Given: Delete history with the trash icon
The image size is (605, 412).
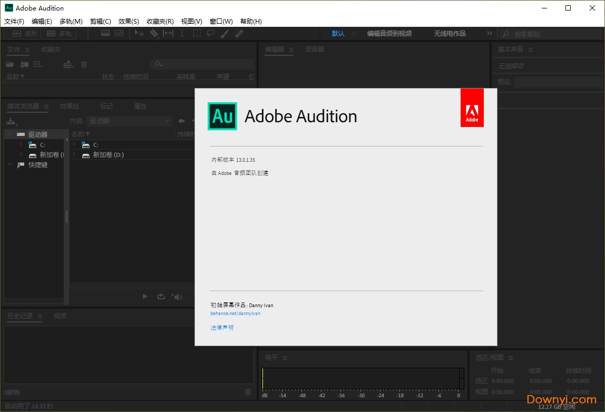Looking at the screenshot, I should click(x=248, y=392).
